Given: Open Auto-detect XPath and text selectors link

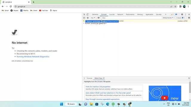Looking at the screenshot, I should (x=108, y=93).
